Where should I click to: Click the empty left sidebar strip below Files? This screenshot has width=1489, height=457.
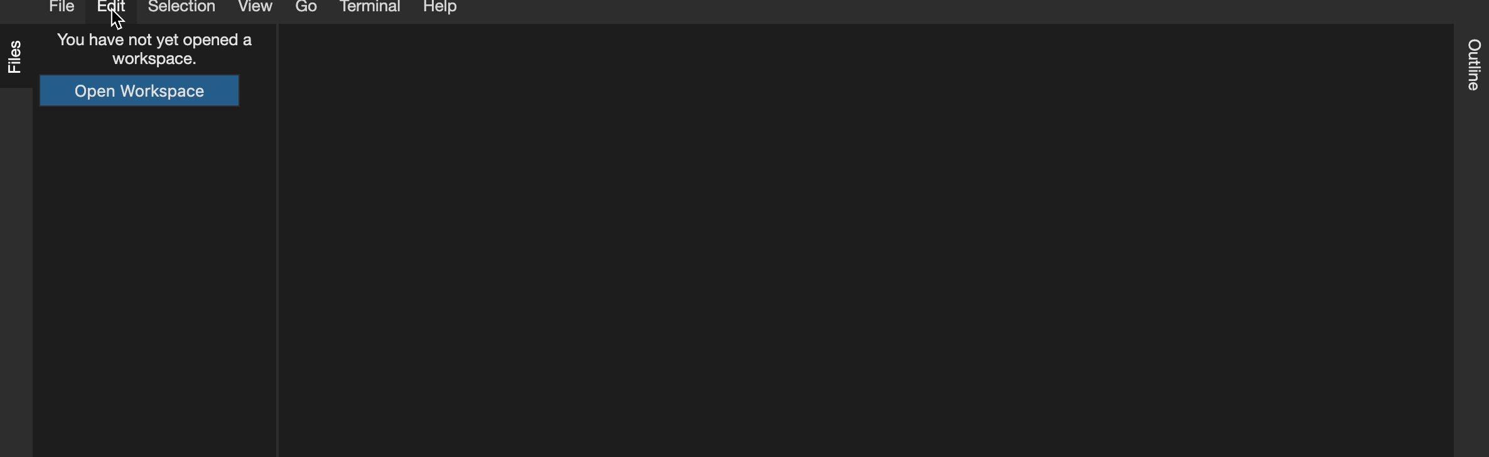coord(16,272)
